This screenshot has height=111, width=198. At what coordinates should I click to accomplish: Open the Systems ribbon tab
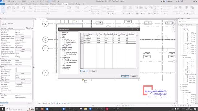pyautogui.click(x=17, y=4)
